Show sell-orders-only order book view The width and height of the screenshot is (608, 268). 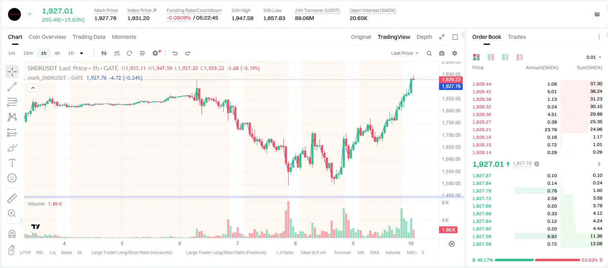(x=519, y=57)
